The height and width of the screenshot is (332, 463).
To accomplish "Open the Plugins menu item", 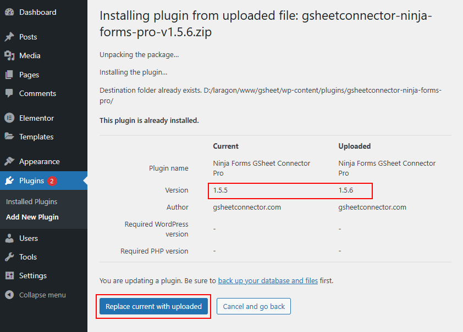I will (x=31, y=181).
